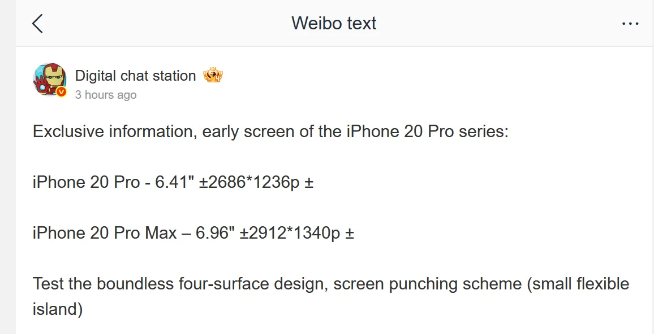Screen dimensions: 654x334
Task: Select the "iPhone 20 Pro Max" model name
Action: click(105, 233)
